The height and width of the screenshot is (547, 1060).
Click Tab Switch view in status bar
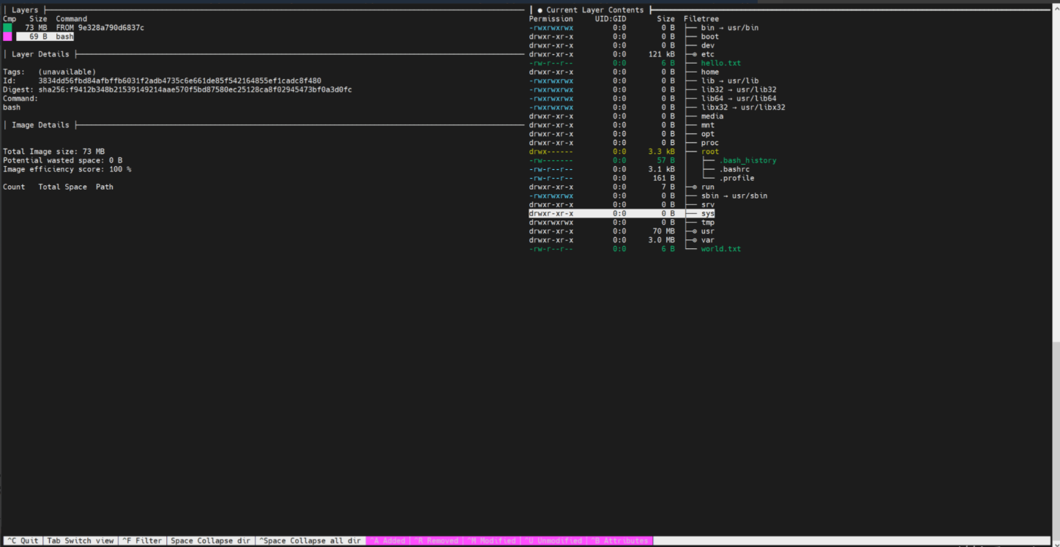(81, 541)
